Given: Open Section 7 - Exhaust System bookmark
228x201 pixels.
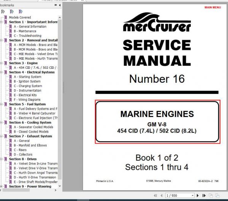Looking at the screenshot, I should click(x=30, y=136).
